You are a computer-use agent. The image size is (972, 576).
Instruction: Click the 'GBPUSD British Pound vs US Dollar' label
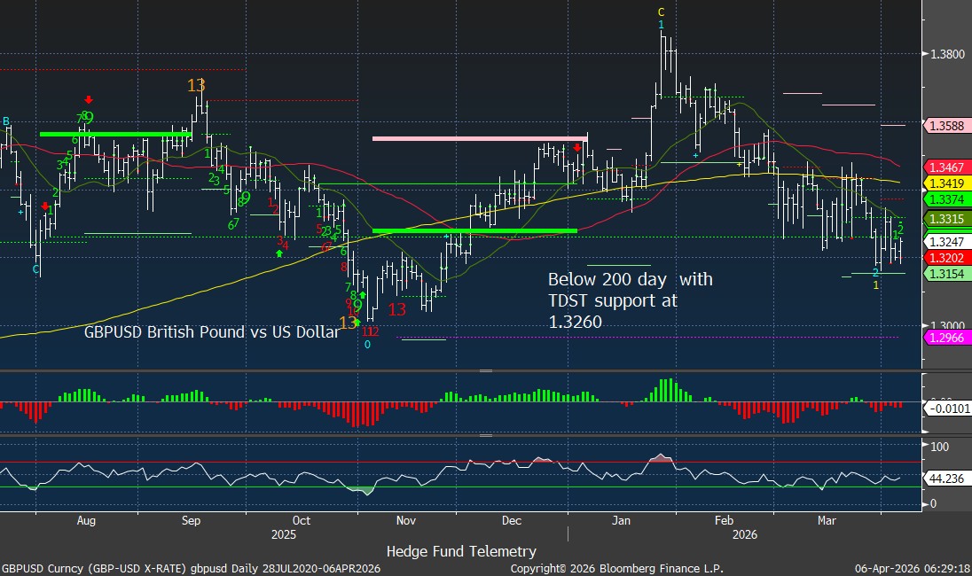[x=211, y=333]
